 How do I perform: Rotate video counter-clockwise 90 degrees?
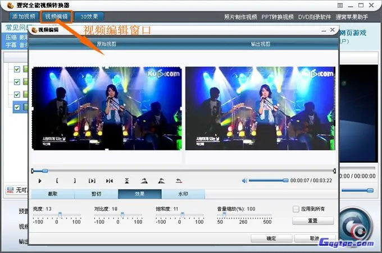(161, 181)
